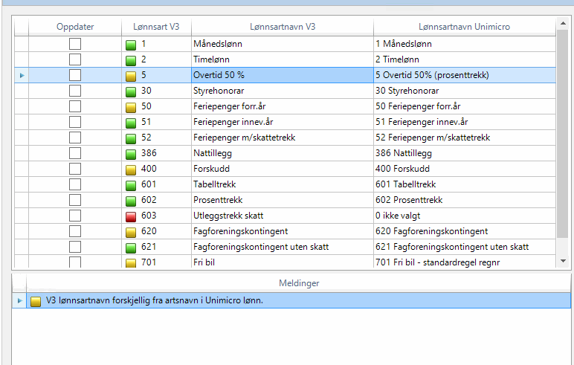This screenshot has height=365, width=574.
Task: Enable Oppdater checkbox for Overtid 50 %
Action: [75, 75]
